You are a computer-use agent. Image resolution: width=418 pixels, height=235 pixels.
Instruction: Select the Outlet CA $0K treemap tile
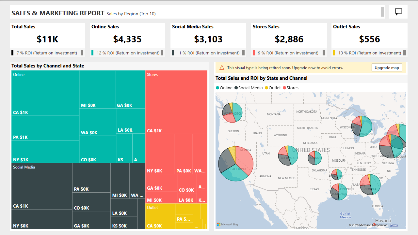pyautogui.click(x=160, y=217)
